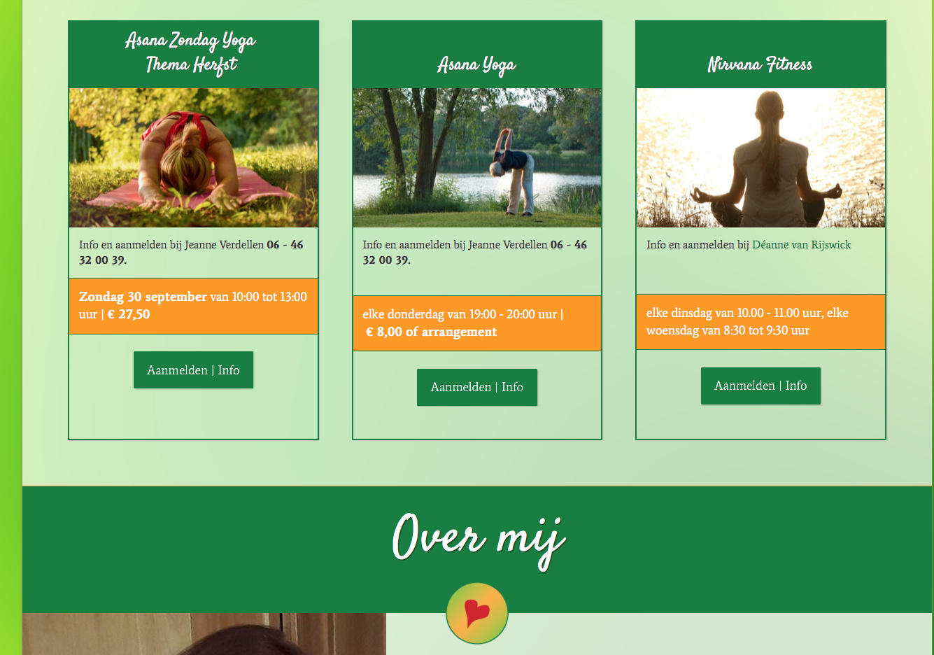Select the child's pose yoga photo

[x=194, y=157]
